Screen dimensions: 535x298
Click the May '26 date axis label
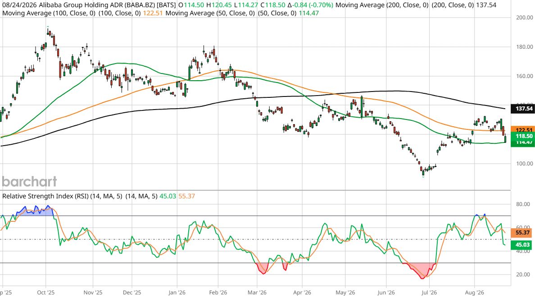pos(345,293)
